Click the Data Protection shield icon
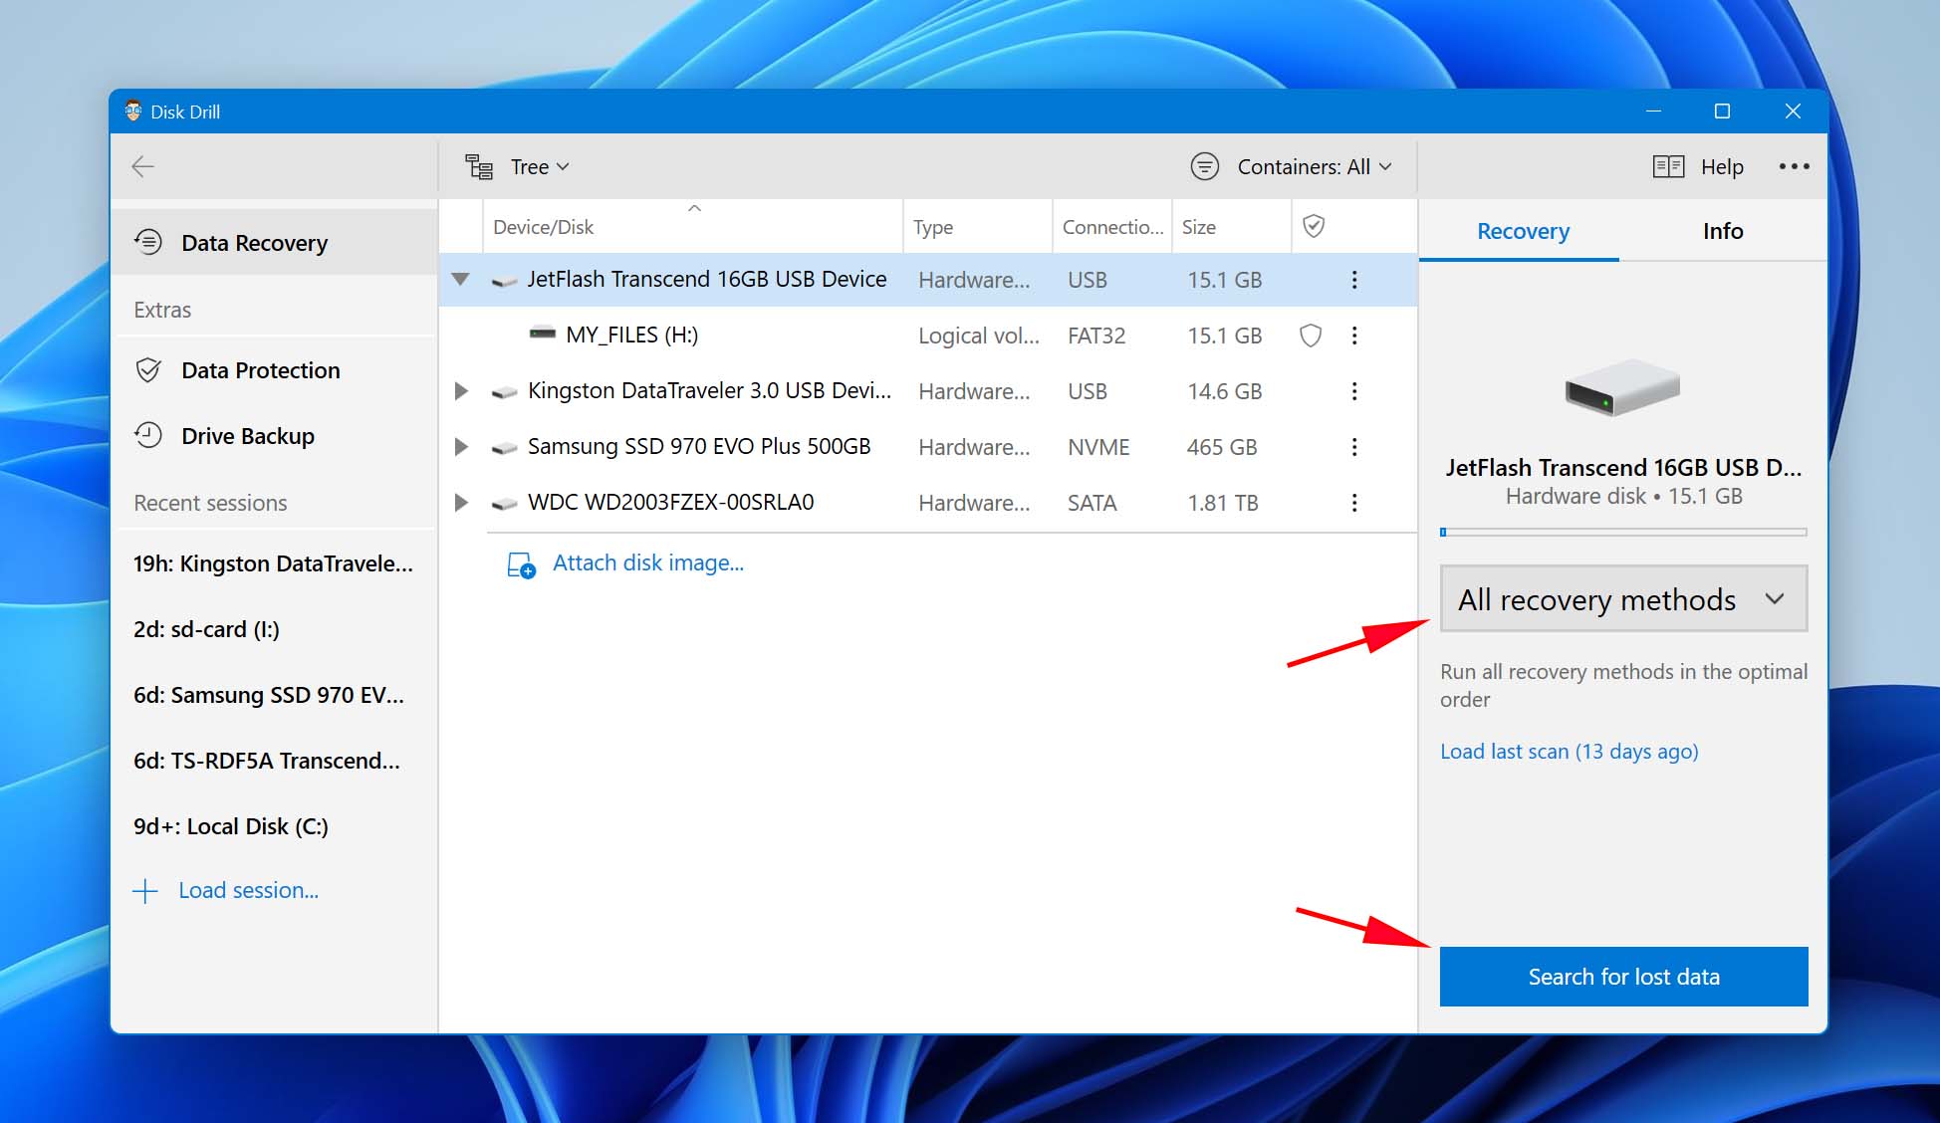This screenshot has height=1123, width=1940. coord(148,370)
